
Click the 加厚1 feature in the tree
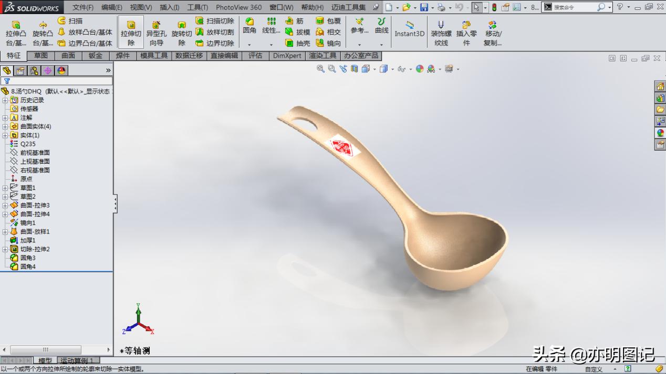[27, 240]
